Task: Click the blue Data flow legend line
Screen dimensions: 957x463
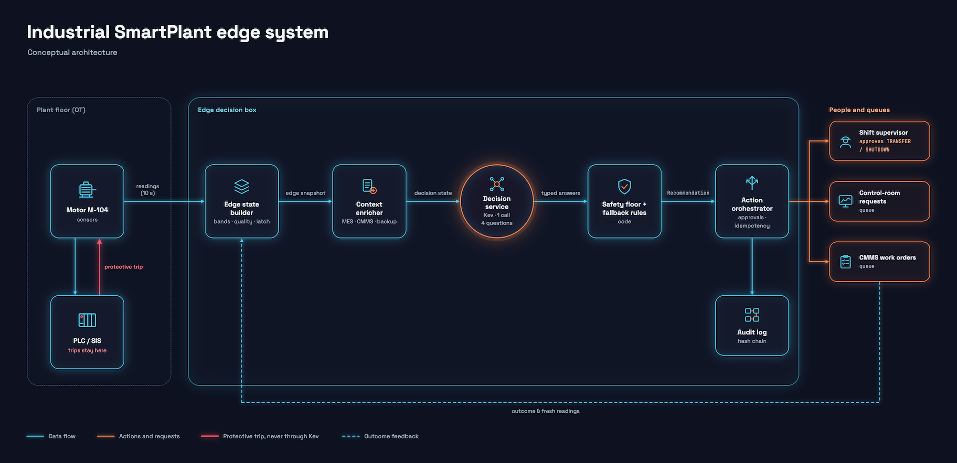Action: [x=35, y=436]
